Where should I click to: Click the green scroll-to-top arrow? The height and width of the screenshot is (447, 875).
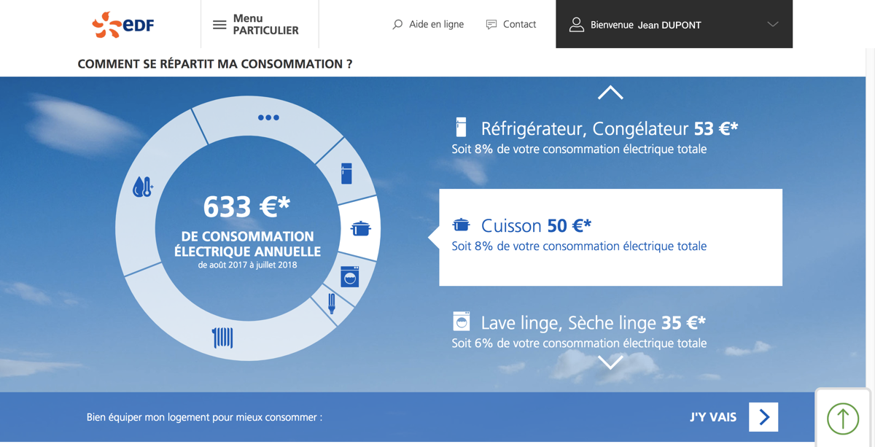point(842,418)
